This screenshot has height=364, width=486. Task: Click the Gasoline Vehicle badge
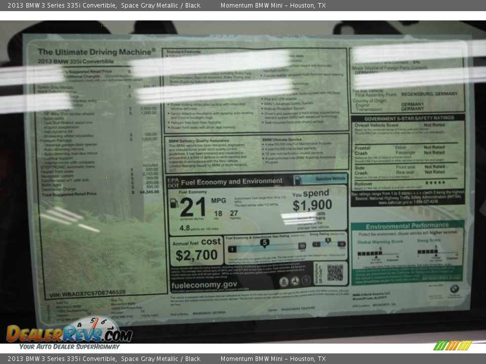click(320, 179)
